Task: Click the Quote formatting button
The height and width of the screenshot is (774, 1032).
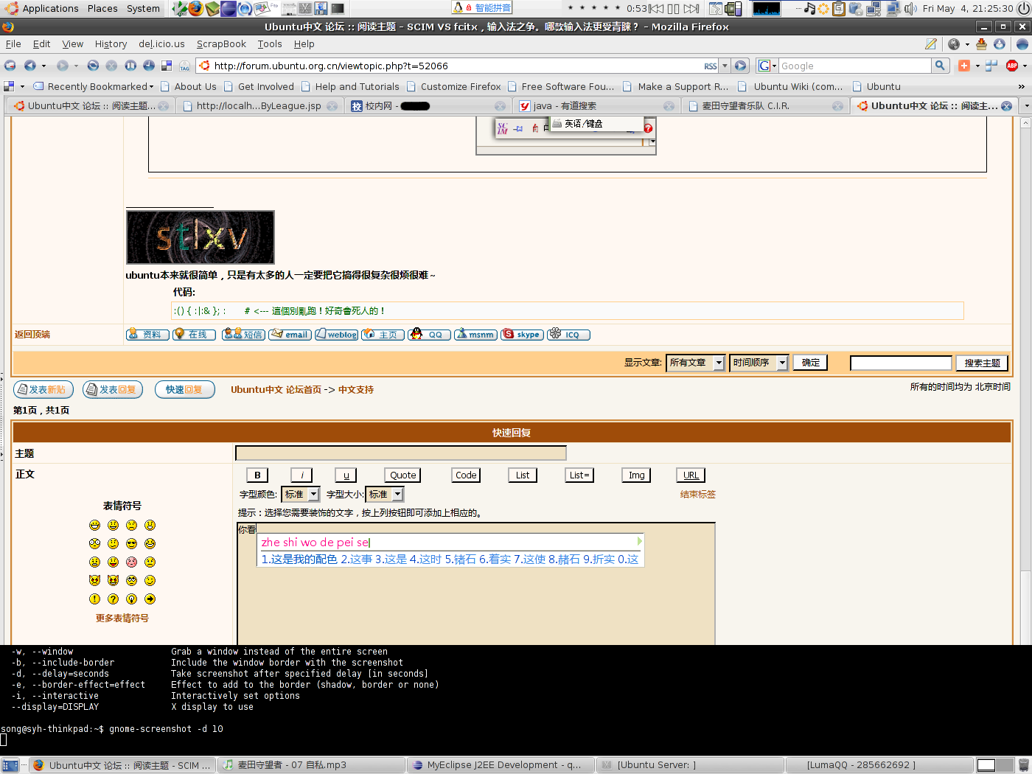Action: click(x=403, y=475)
